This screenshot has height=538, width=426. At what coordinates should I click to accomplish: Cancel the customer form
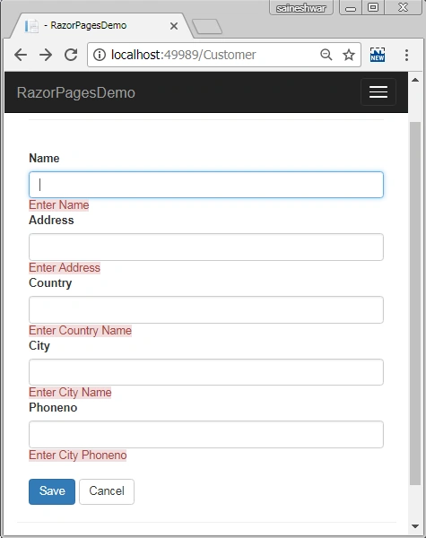(x=107, y=491)
